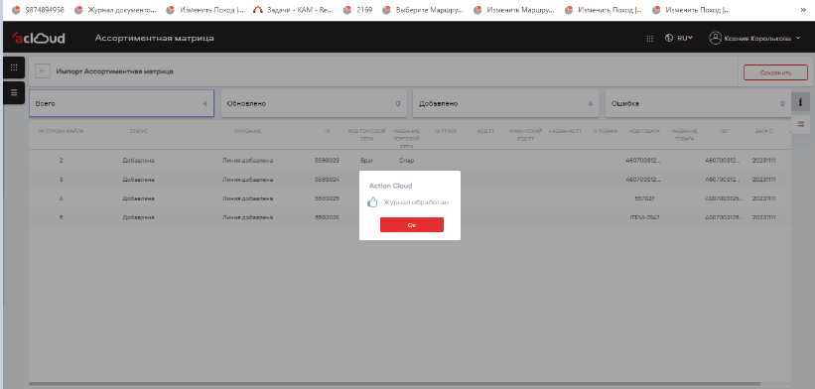The image size is (815, 389).
Task: Click the Spar network code cell
Action: [x=367, y=161]
